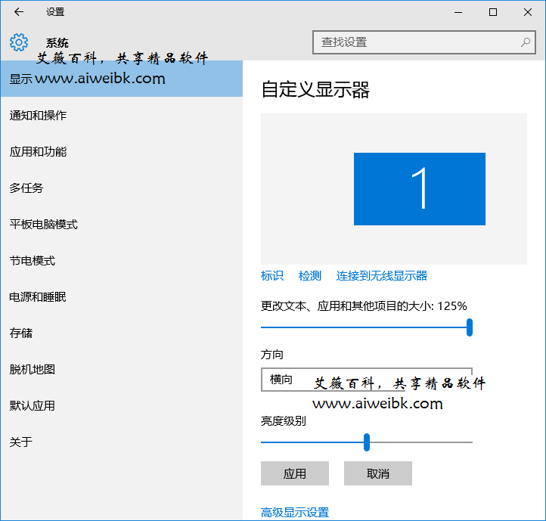Open 高级显示设置 link

coord(295,512)
